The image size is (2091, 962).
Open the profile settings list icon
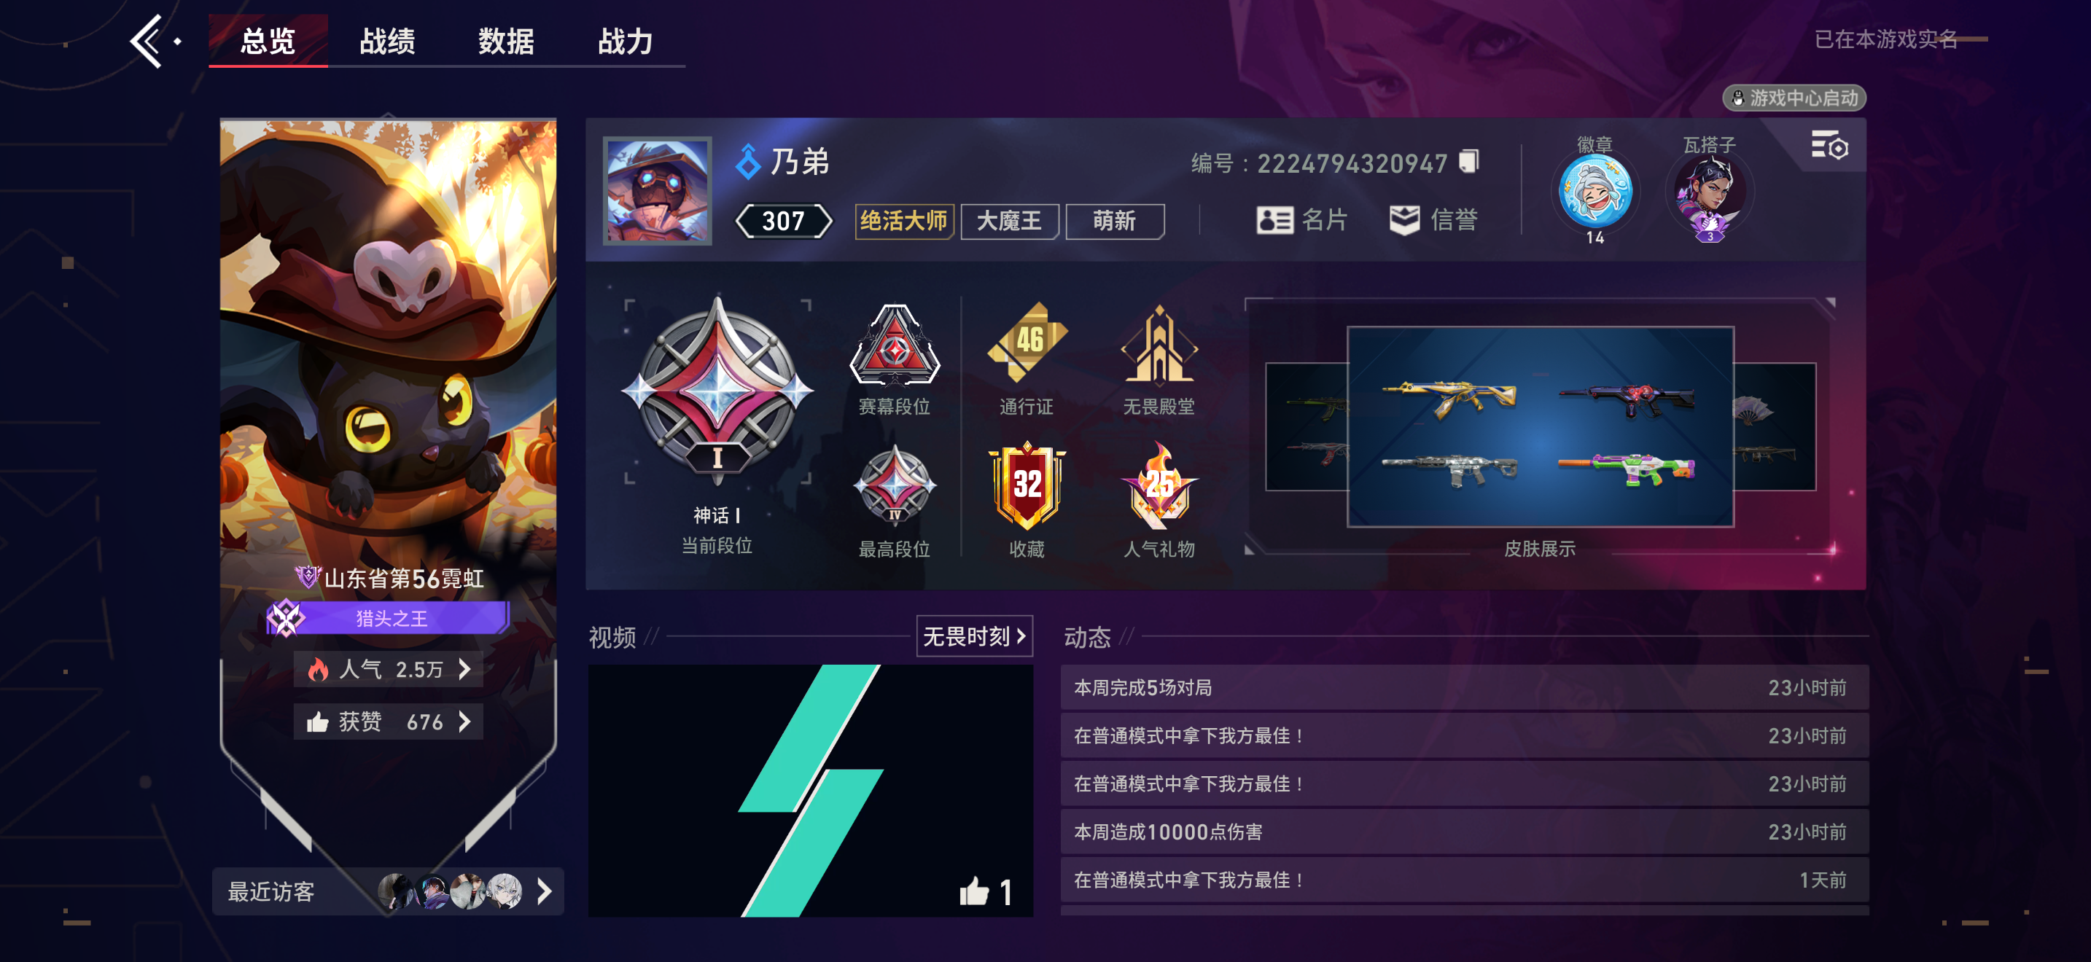point(1829,146)
